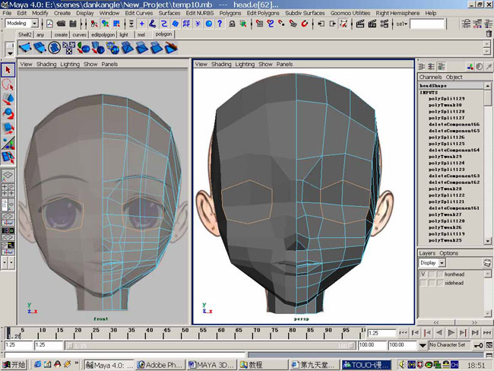Switch to Adobe Ph... taskbar window

[160, 365]
